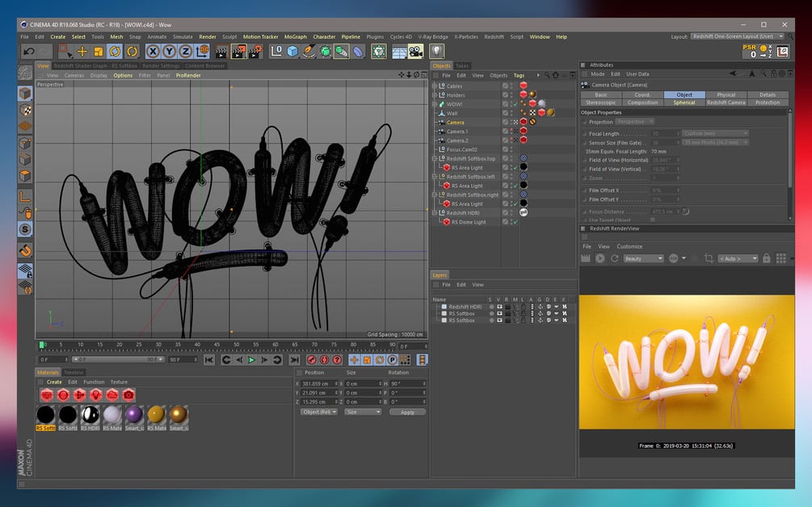The width and height of the screenshot is (812, 507).
Task: Open ProRender viewport menu
Action: click(x=188, y=76)
